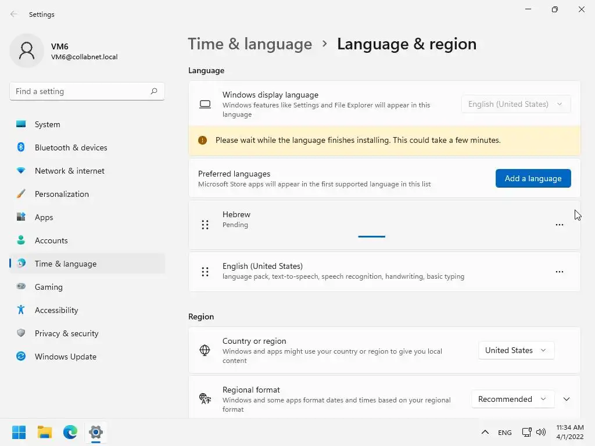Select the Personalization paintbrush icon

(21, 194)
